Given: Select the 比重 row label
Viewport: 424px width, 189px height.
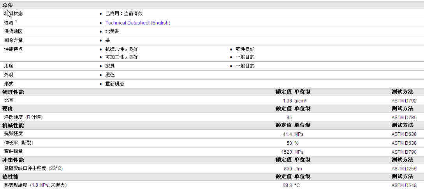Looking at the screenshot, I should [x=9, y=100].
